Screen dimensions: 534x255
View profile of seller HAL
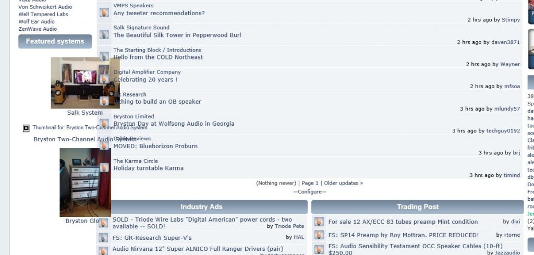click(x=299, y=238)
